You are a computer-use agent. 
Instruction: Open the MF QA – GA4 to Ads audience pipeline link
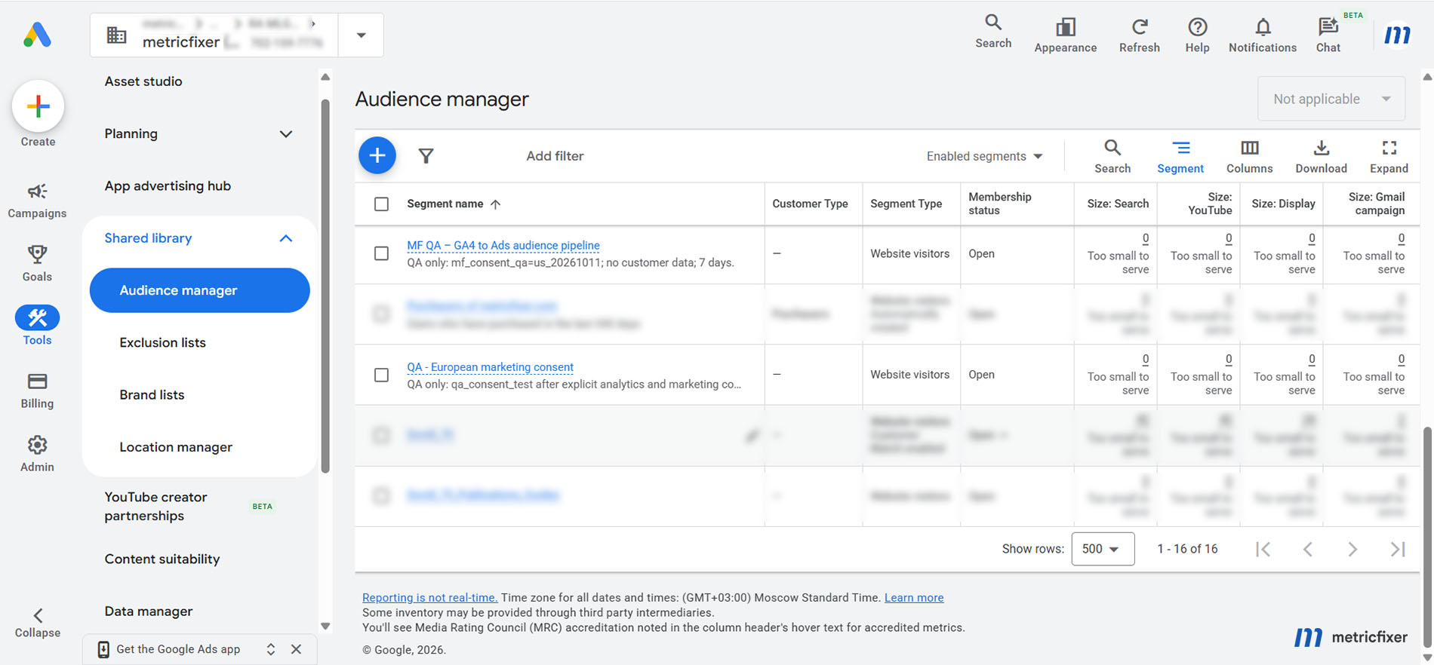[x=503, y=245]
